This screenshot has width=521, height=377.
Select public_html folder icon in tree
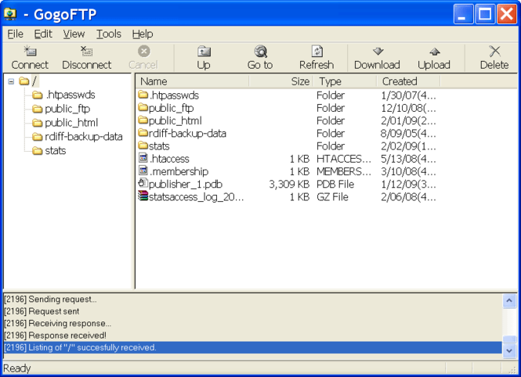[x=38, y=123]
